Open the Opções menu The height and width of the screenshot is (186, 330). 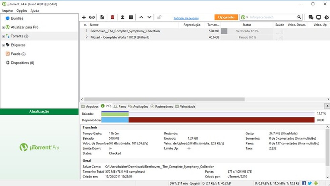pyautogui.click(x=22, y=10)
